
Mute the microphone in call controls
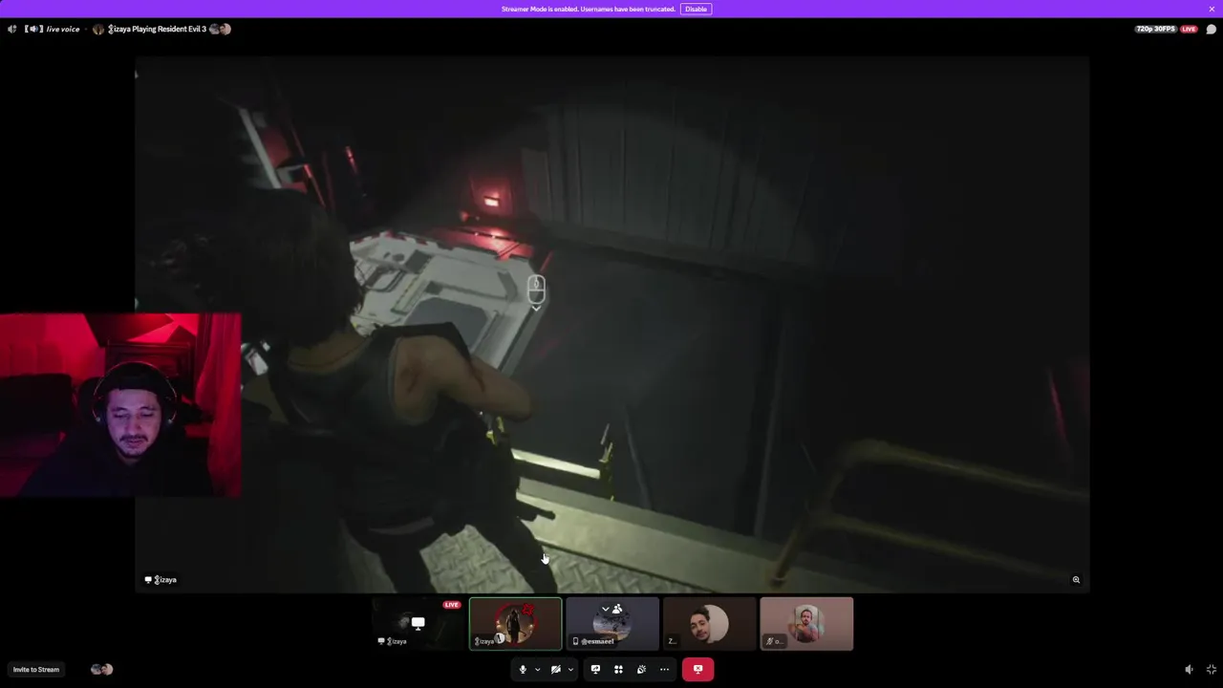coord(523,669)
